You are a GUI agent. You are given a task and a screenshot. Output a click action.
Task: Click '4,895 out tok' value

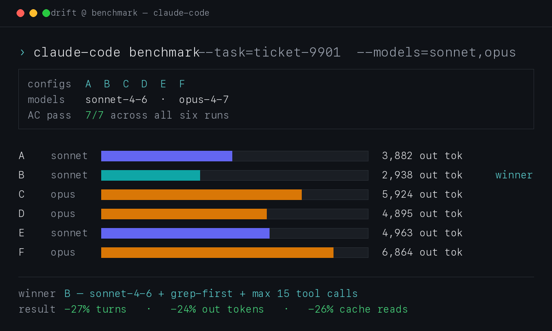tap(422, 214)
